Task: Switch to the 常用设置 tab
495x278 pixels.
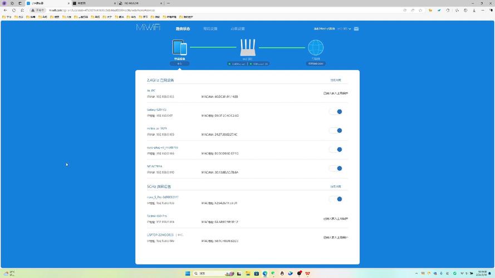Action: pos(210,28)
